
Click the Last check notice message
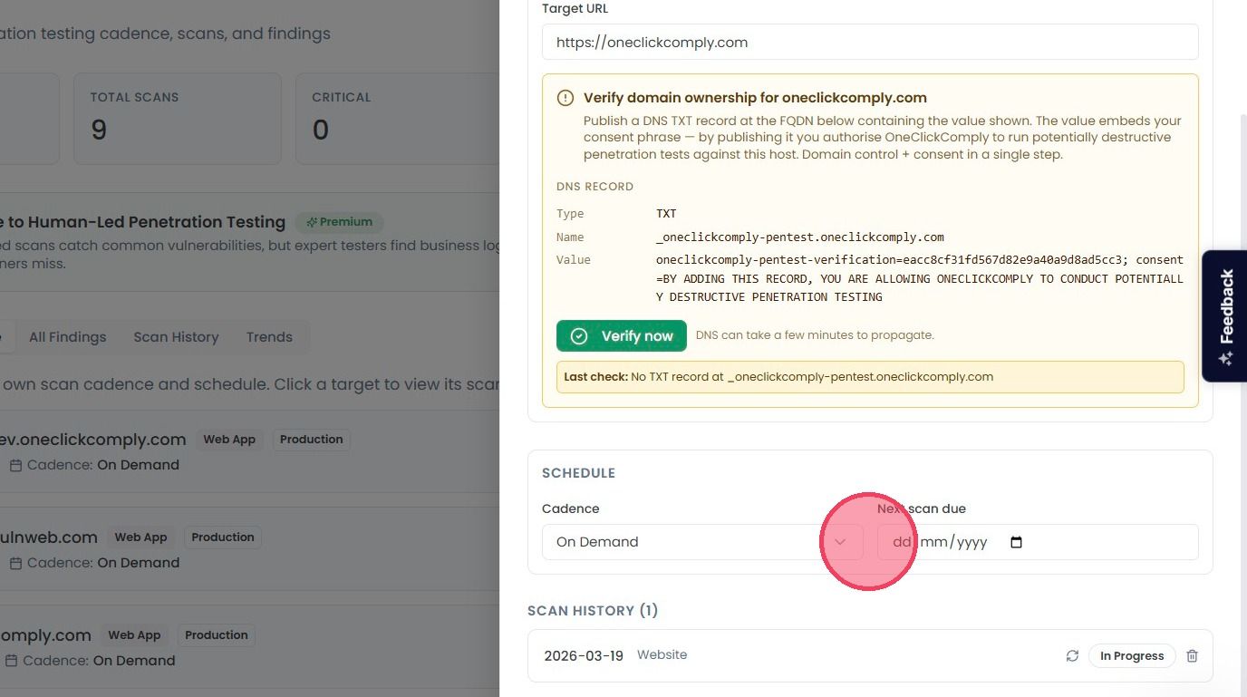tap(870, 377)
